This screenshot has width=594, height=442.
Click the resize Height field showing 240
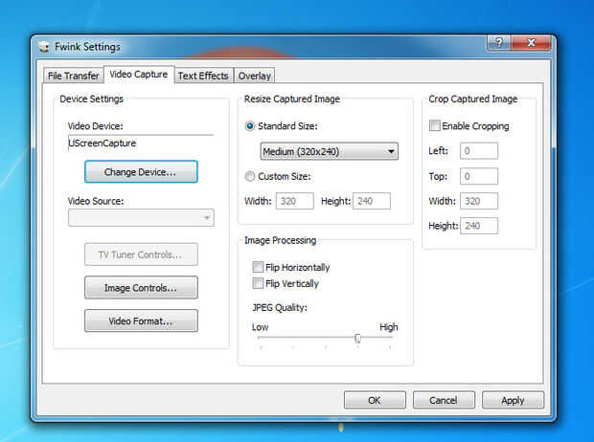(372, 201)
